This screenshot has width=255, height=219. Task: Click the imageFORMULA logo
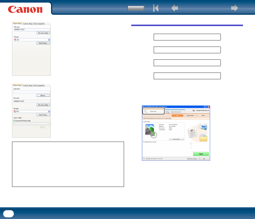pos(201,111)
